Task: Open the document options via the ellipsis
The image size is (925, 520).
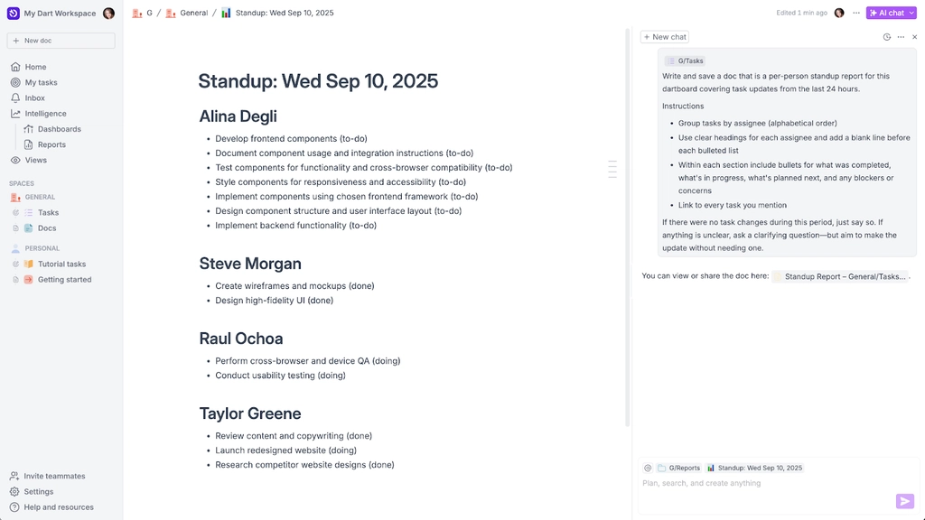Action: coord(856,12)
